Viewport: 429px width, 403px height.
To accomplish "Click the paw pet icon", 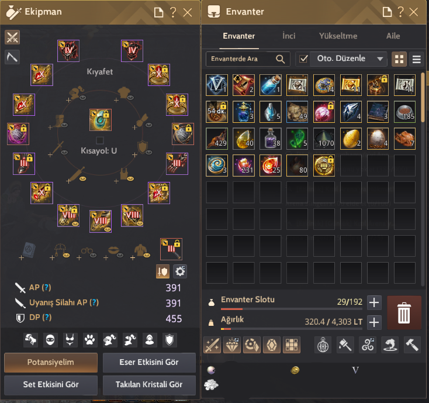I will pyautogui.click(x=90, y=340).
